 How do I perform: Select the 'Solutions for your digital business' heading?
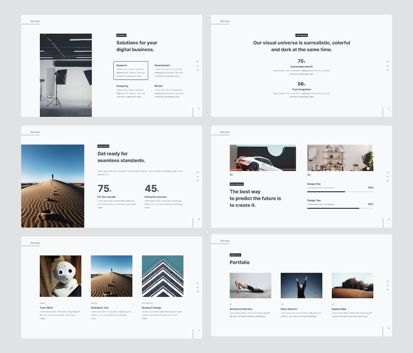coord(137,46)
